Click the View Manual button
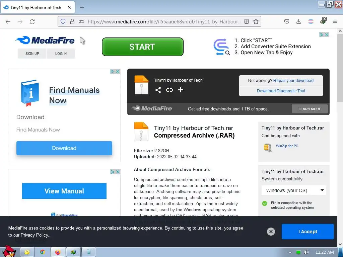The image size is (343, 257). click(x=64, y=191)
